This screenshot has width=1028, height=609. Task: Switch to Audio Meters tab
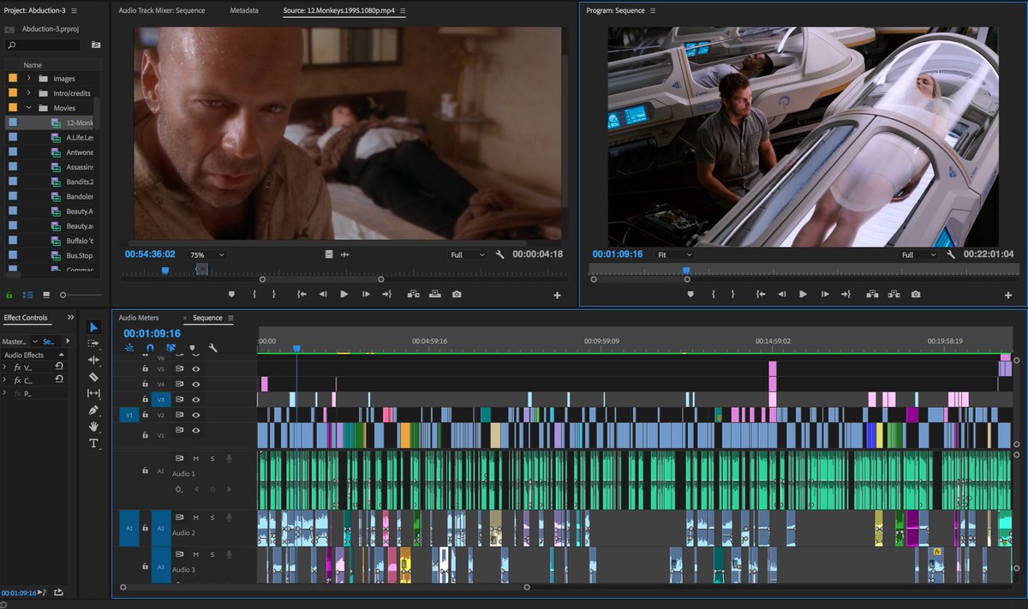point(138,318)
